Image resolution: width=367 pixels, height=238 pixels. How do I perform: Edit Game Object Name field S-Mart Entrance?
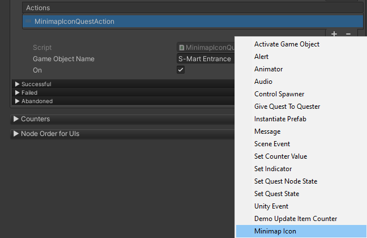pyautogui.click(x=206, y=58)
